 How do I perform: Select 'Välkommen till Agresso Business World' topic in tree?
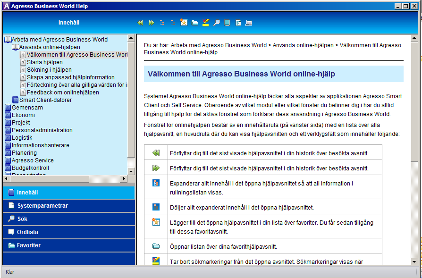tap(77, 55)
